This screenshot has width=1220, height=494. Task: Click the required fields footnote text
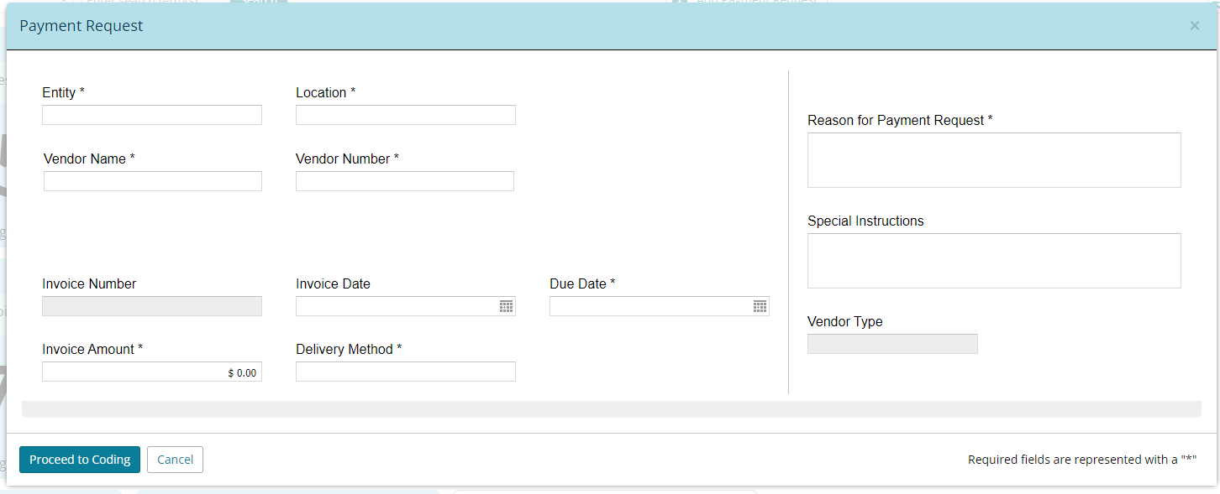pos(1081,460)
